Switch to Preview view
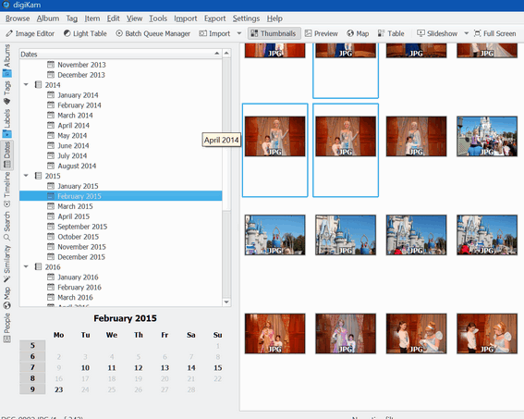524x419 pixels. pyautogui.click(x=322, y=33)
